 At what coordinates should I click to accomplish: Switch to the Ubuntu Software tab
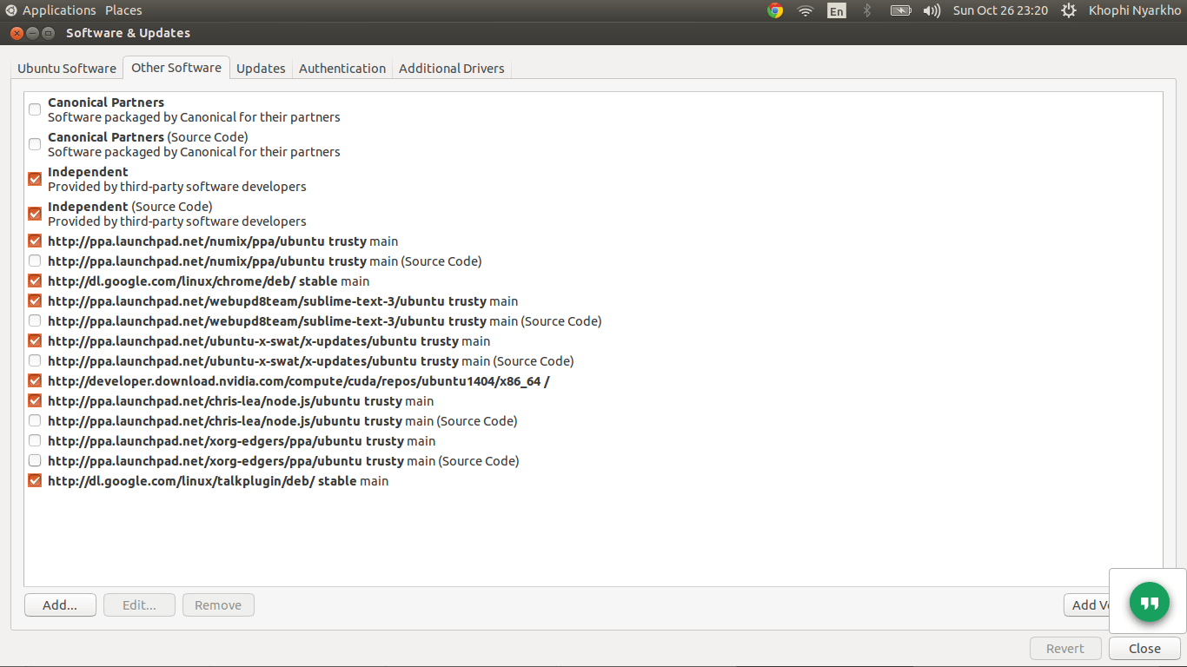(x=67, y=69)
